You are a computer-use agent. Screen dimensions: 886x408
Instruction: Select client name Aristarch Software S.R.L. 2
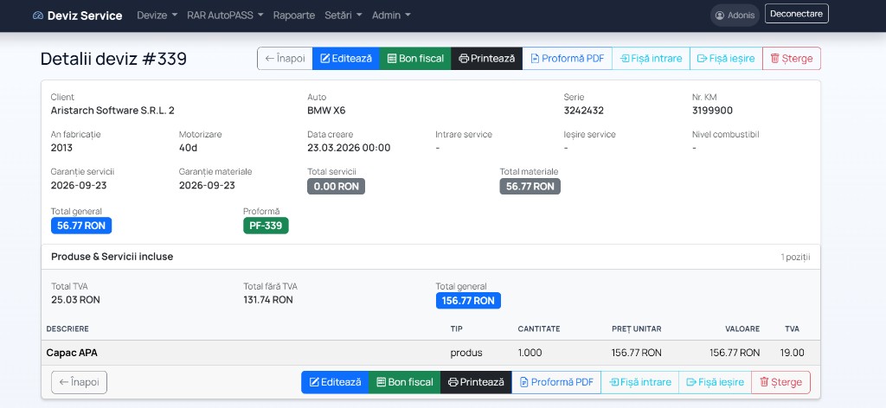pyautogui.click(x=112, y=111)
